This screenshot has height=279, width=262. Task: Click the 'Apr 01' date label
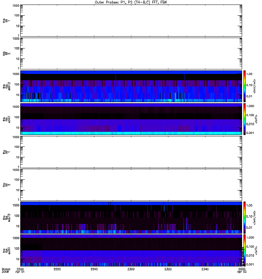tap(20, 272)
